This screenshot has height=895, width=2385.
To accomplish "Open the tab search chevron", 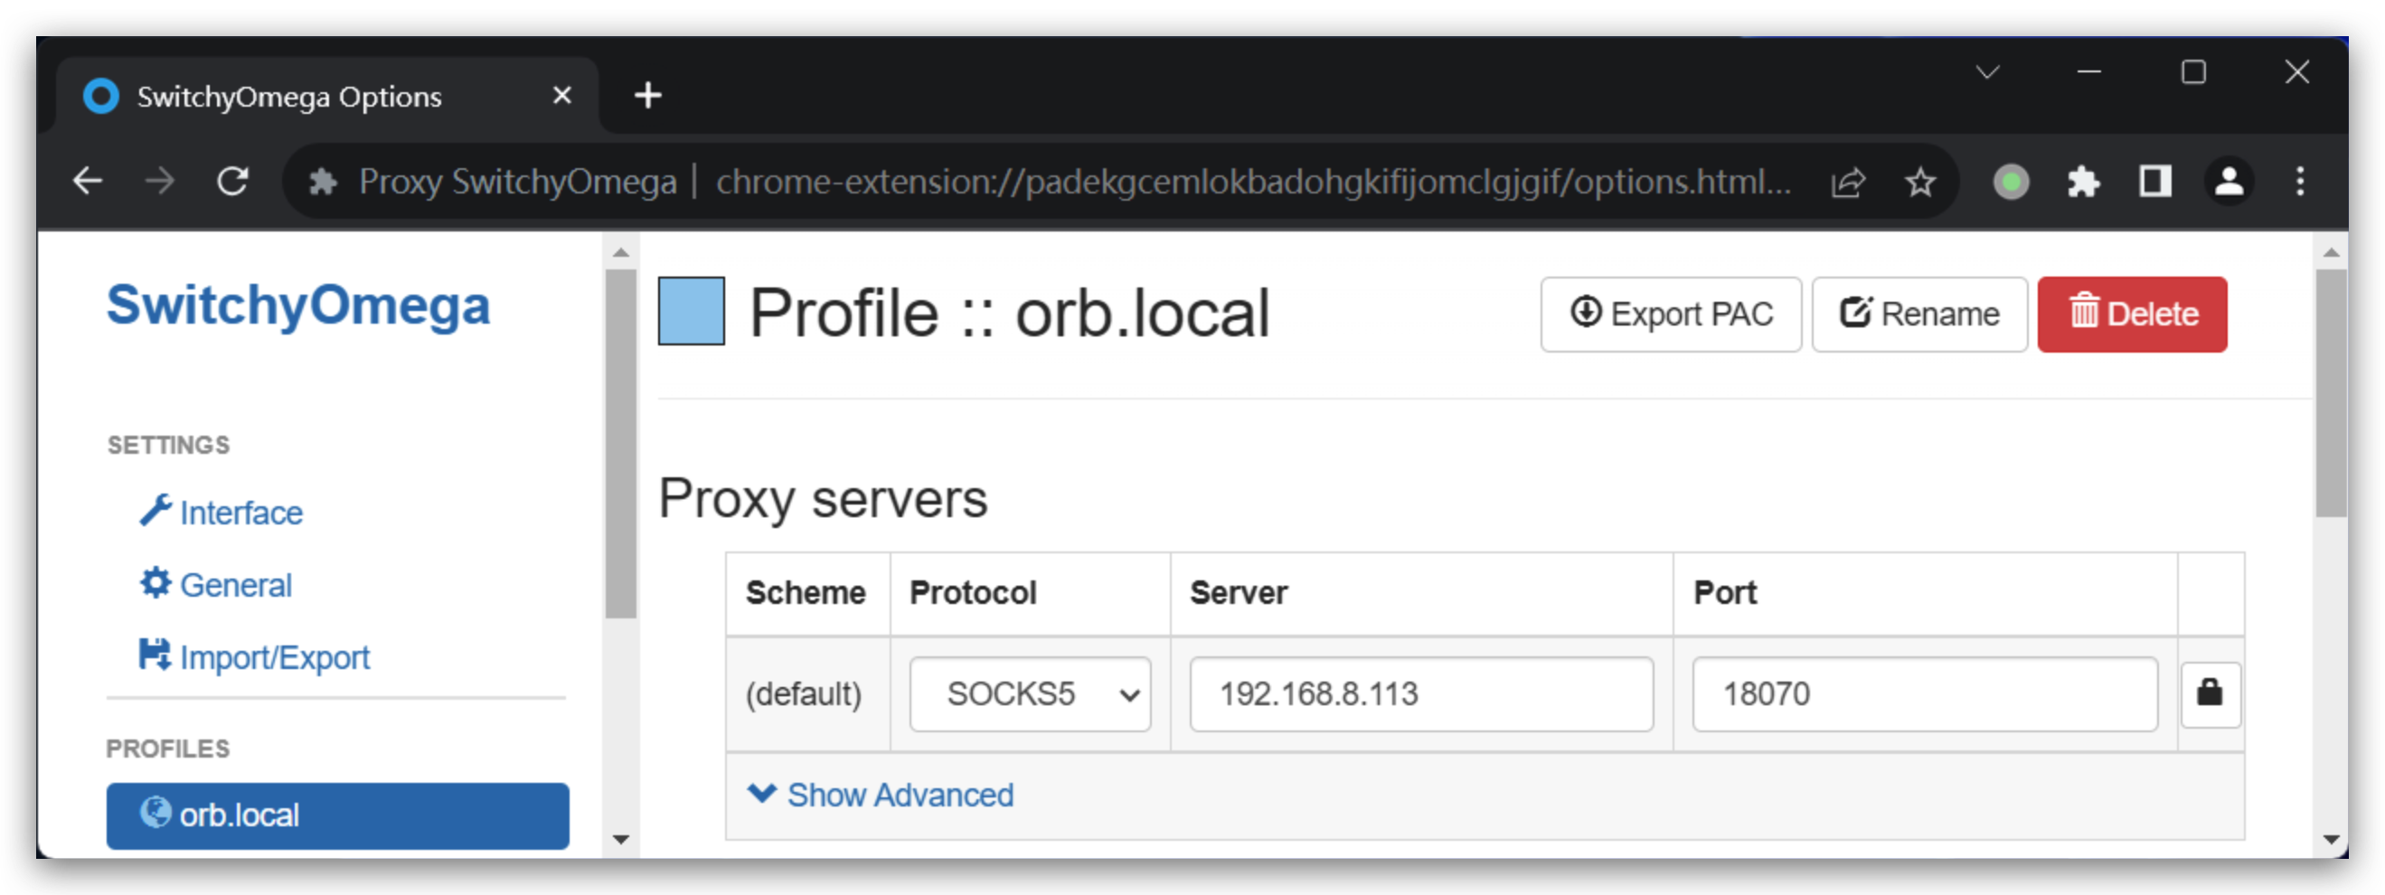I will tap(1987, 72).
